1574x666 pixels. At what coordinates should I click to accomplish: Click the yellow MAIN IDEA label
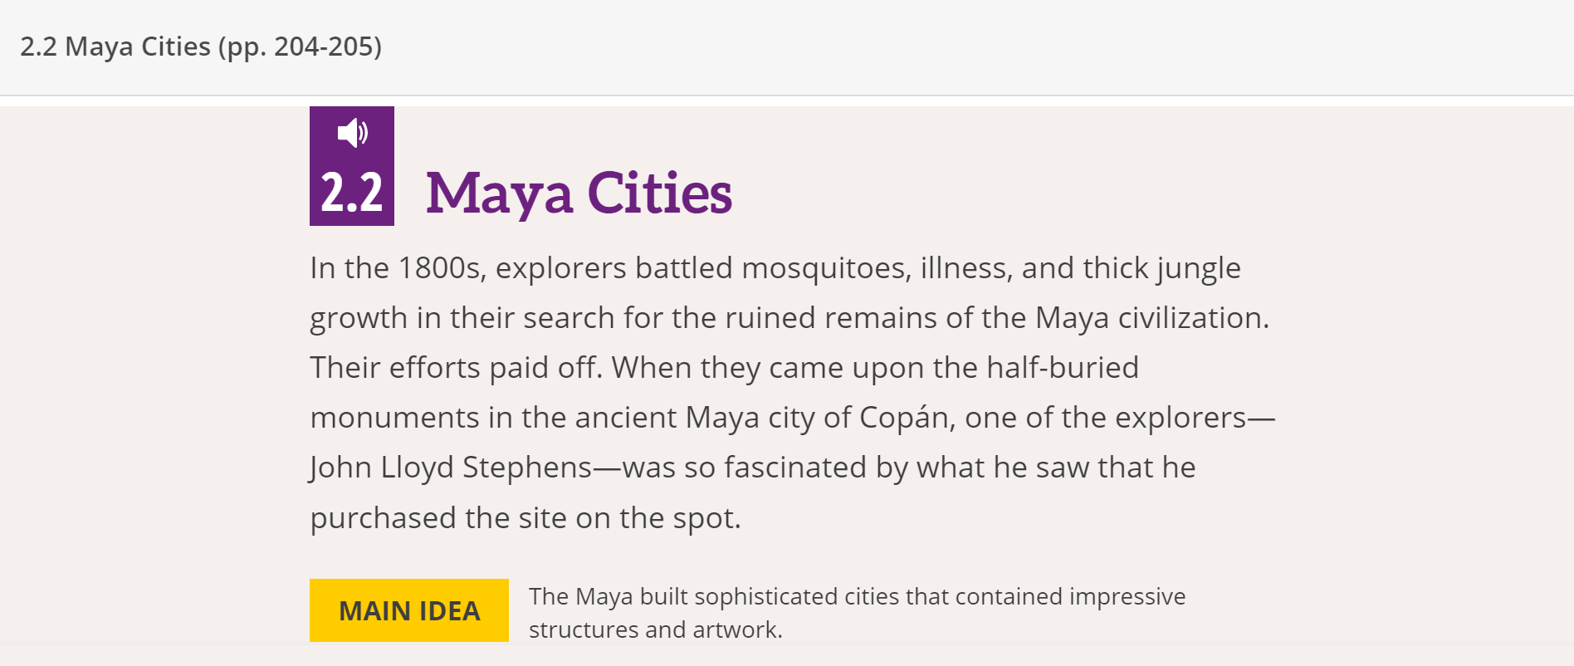click(409, 610)
